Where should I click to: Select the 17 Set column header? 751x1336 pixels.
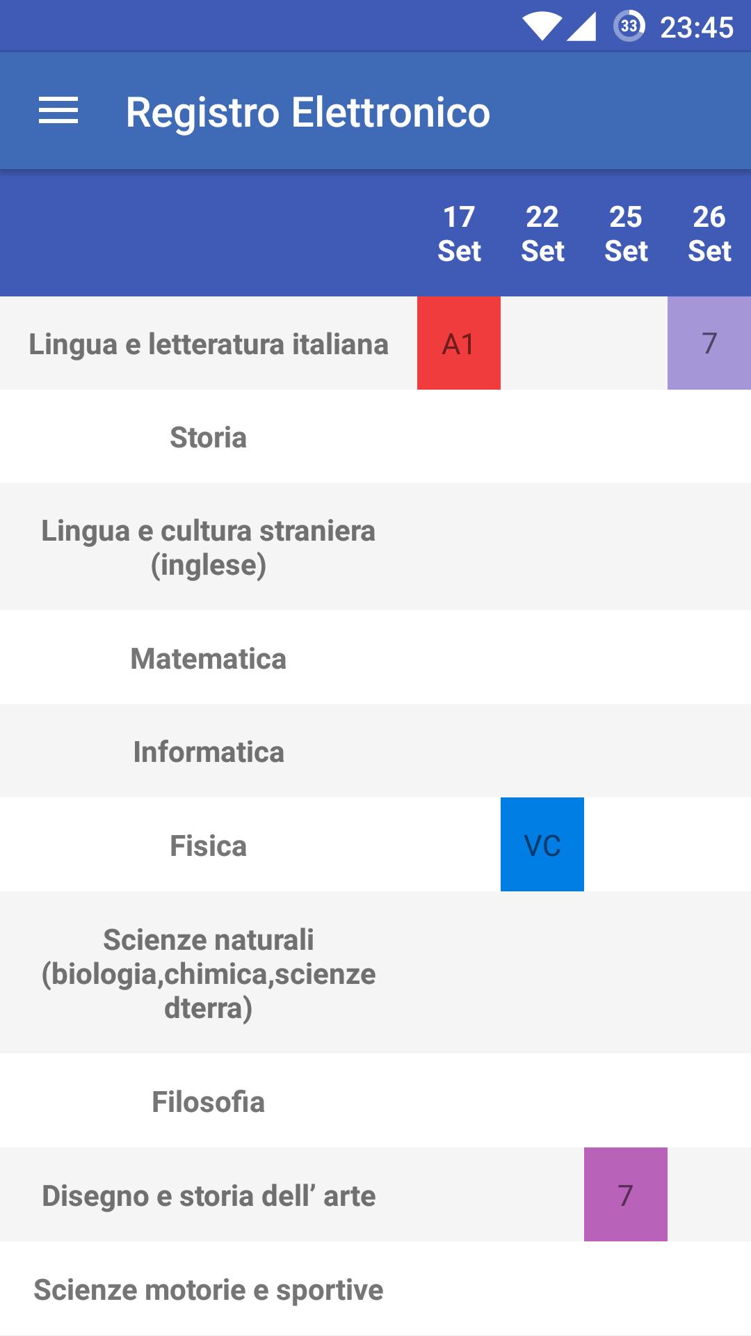click(x=459, y=234)
